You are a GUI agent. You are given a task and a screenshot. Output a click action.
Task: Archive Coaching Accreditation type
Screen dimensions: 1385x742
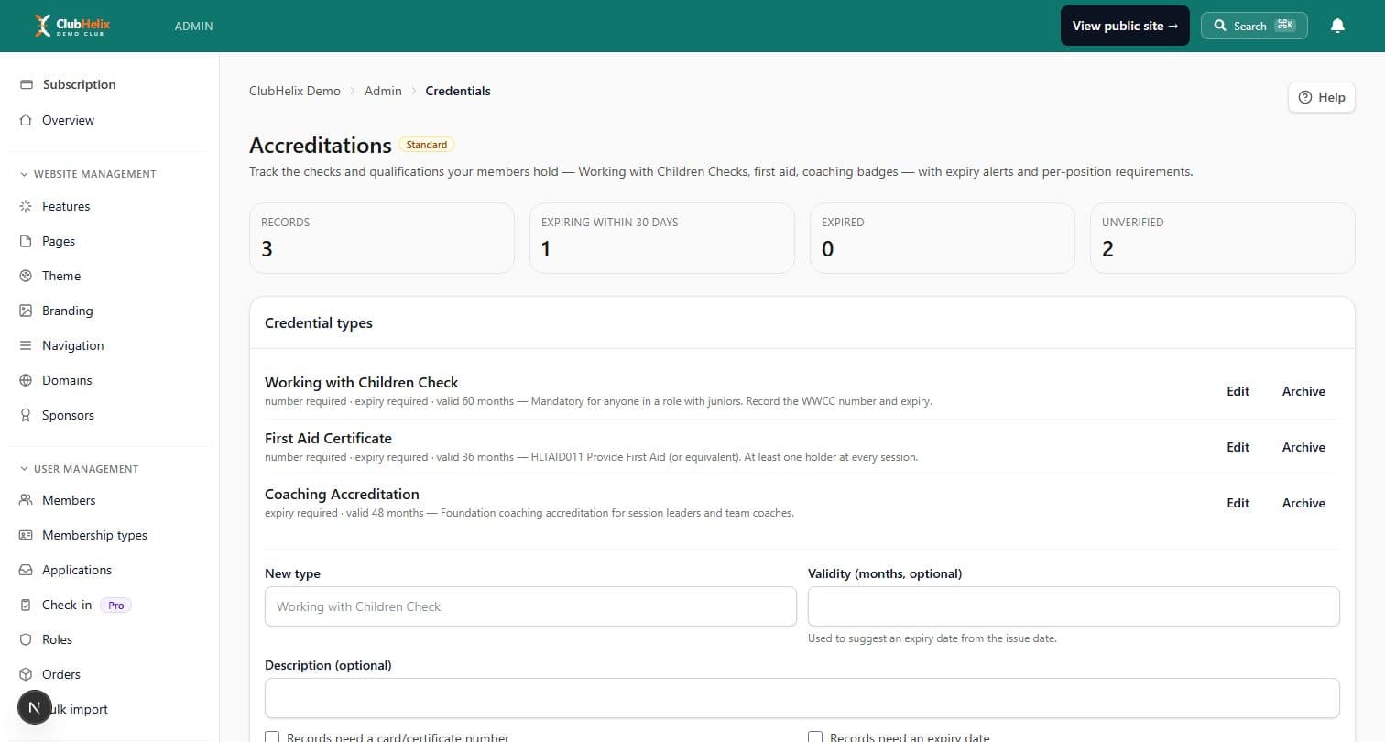pyautogui.click(x=1303, y=503)
